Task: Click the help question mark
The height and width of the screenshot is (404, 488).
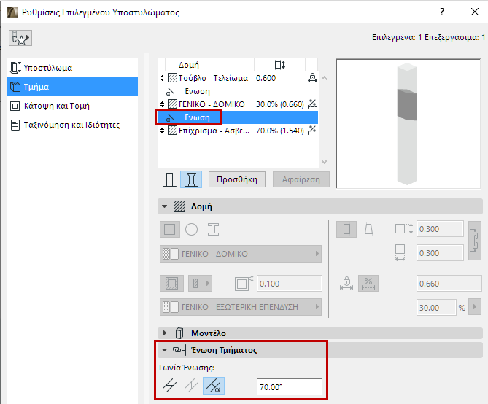Action: click(442, 12)
